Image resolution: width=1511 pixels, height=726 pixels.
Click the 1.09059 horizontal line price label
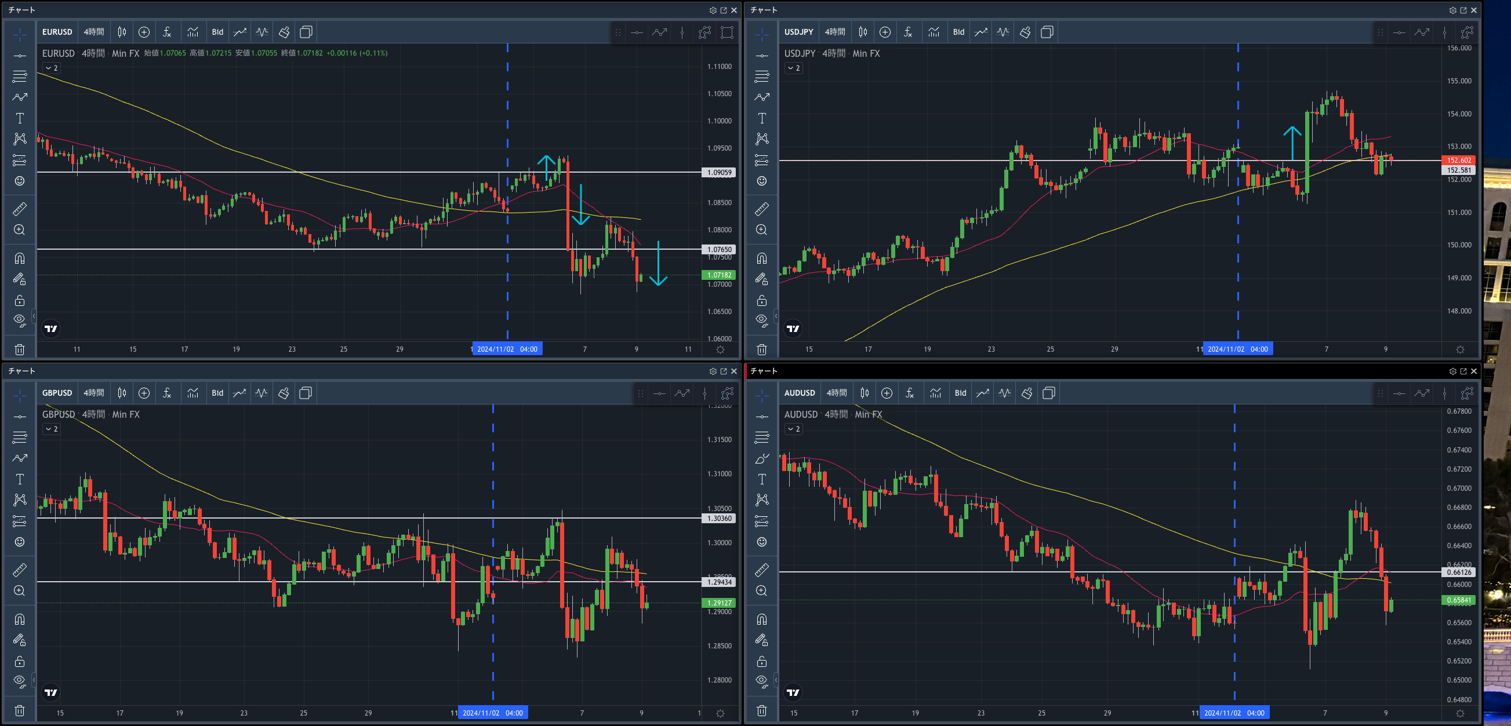point(719,172)
